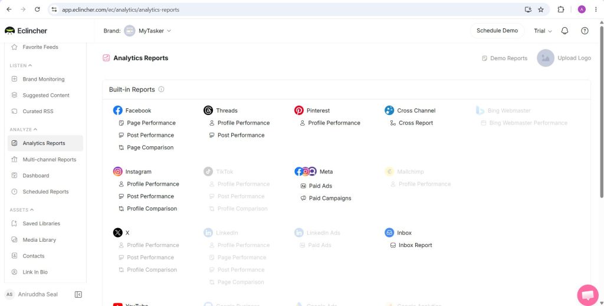This screenshot has height=306, width=604.
Task: Open Facebook Post Performance report
Action: (146, 135)
